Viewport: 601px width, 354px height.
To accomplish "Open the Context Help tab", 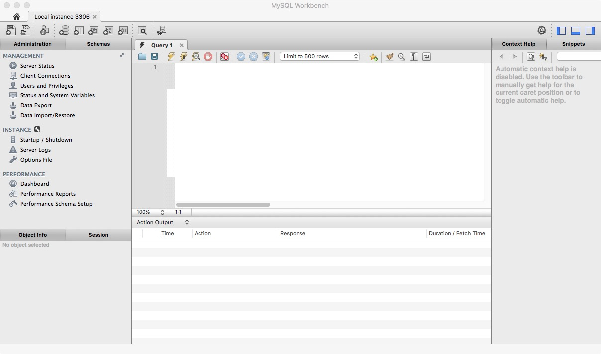I will pos(519,44).
